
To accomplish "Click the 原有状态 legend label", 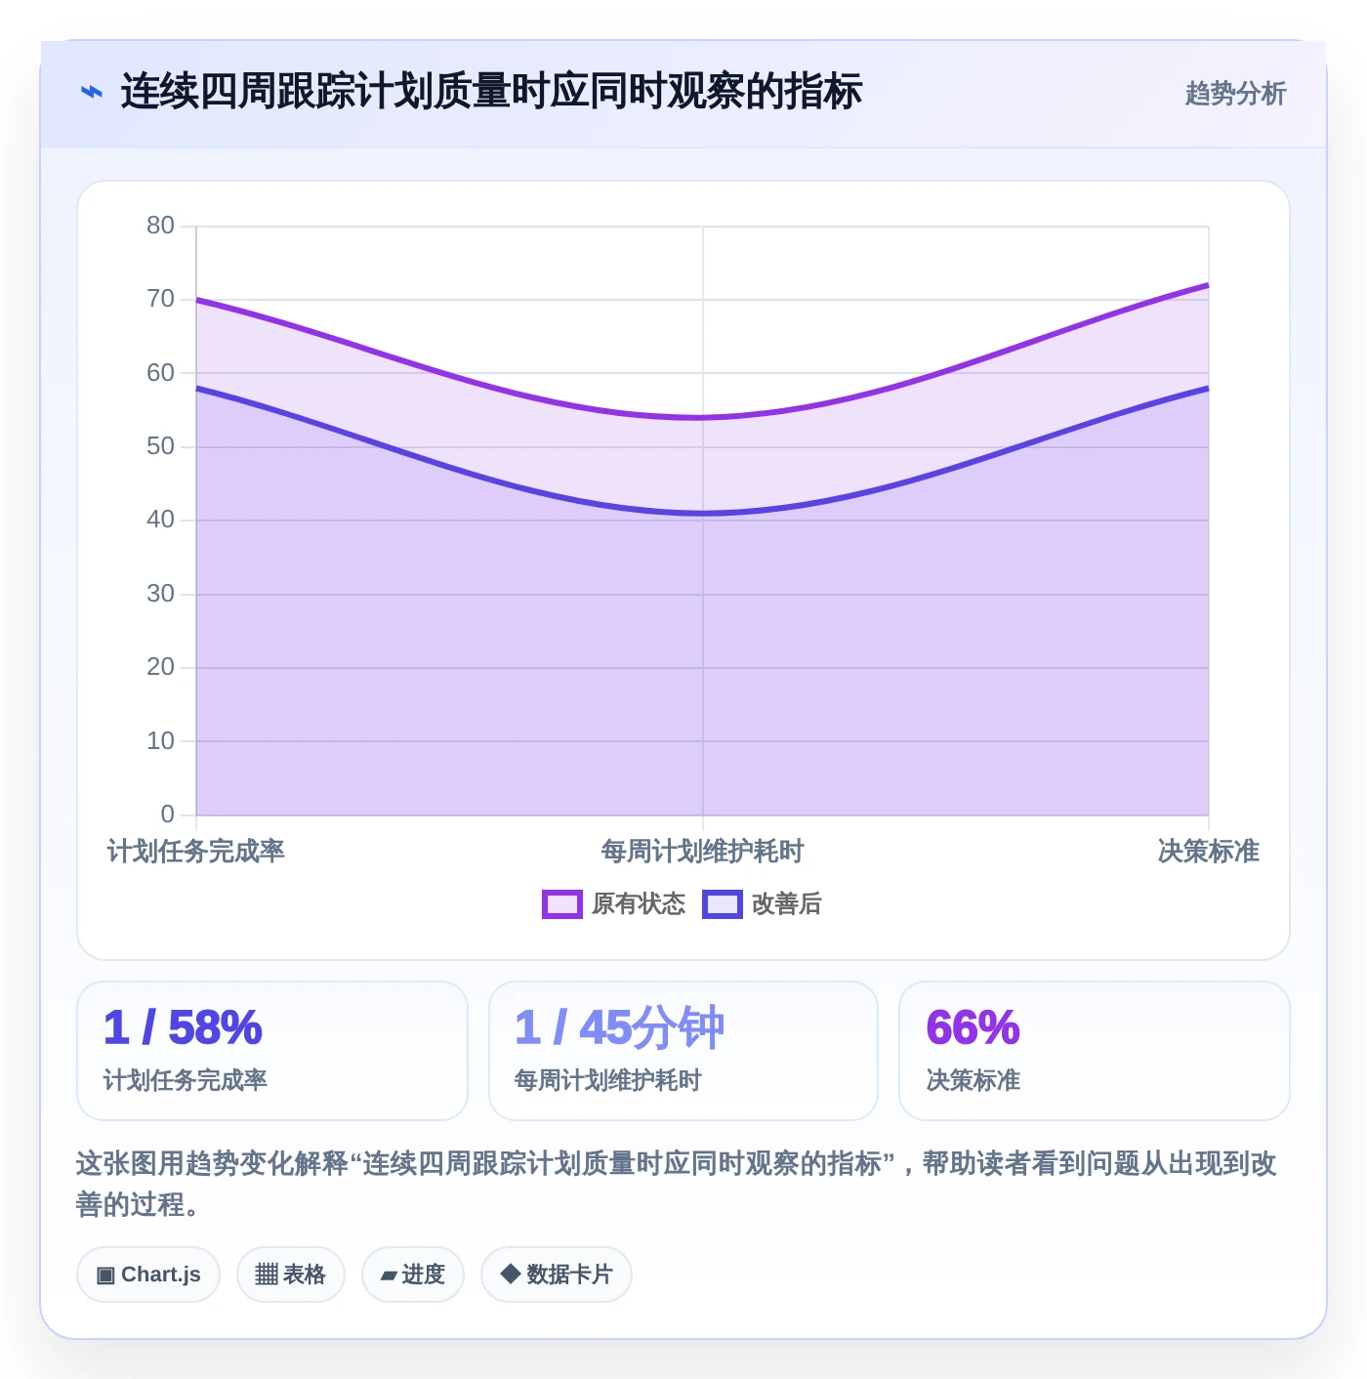I will (x=639, y=904).
